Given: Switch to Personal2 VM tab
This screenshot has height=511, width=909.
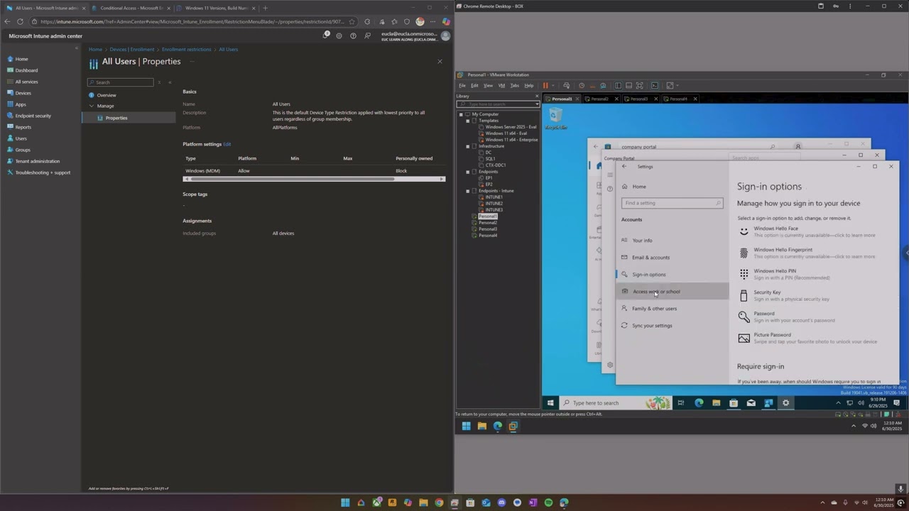Looking at the screenshot, I should point(599,99).
